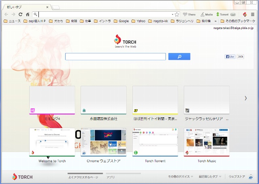
Task: Open the Torch Music thumbnail
Action: pyautogui.click(x=207, y=142)
